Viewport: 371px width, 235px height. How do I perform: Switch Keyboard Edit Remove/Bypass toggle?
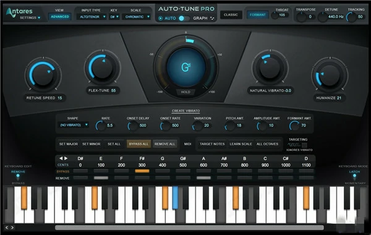tap(18, 177)
